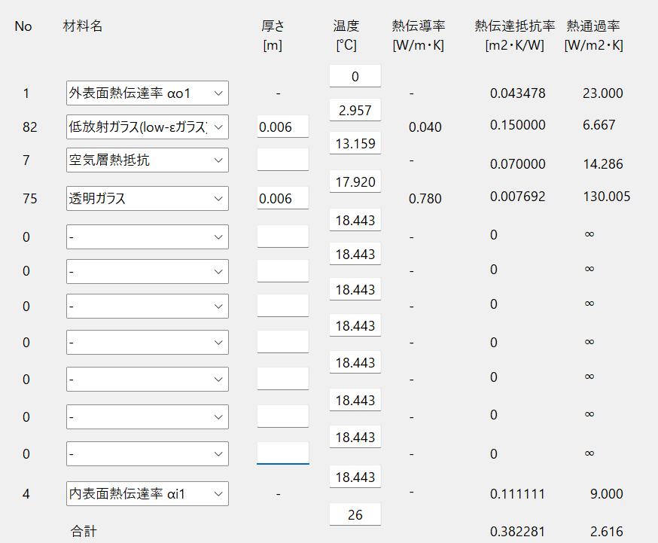Click the empty thickness field for 空気層熱抵抗

pyautogui.click(x=283, y=160)
